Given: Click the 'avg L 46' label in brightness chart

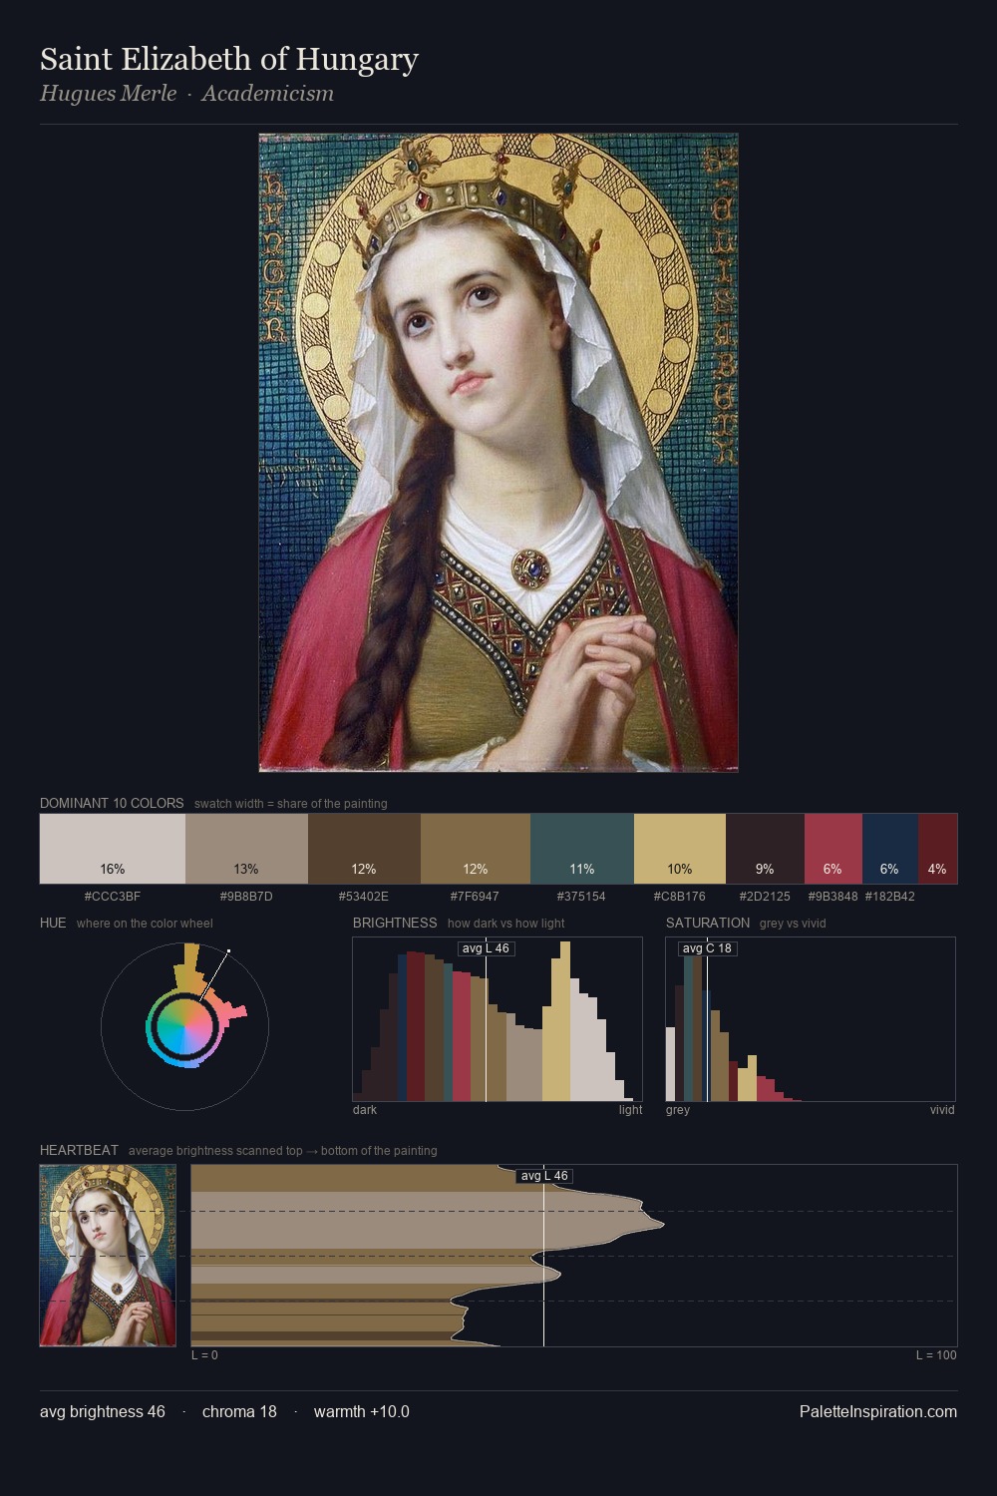Looking at the screenshot, I should tap(486, 948).
